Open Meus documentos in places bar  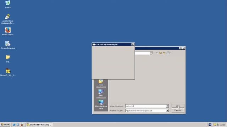101,84
